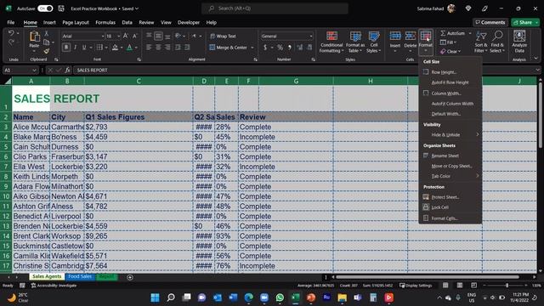Toggle Lock Cell in Format menu
The image size is (544, 306).
pyautogui.click(x=439, y=207)
